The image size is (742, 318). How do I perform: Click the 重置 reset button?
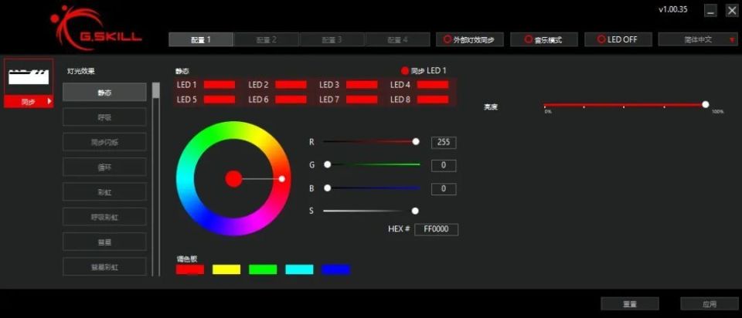coord(630,304)
